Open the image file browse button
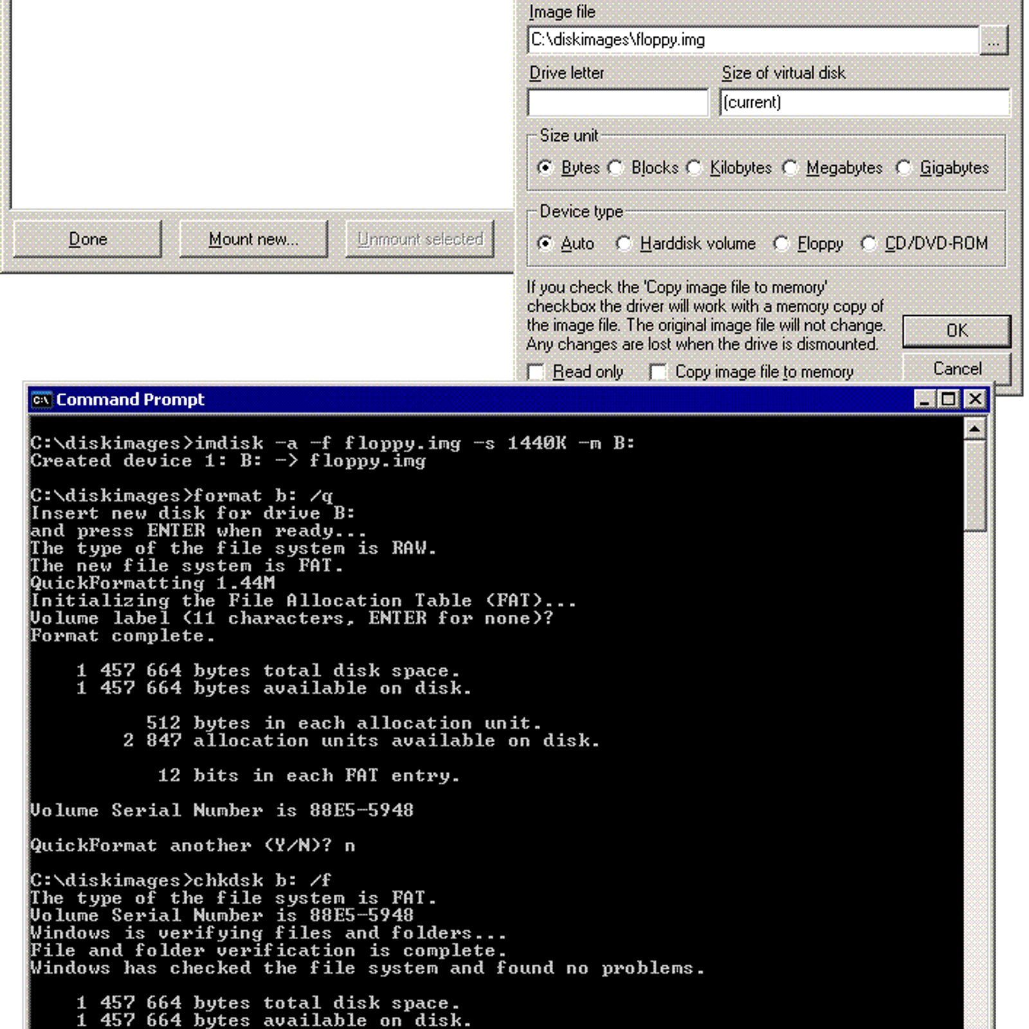The image size is (1029, 1029). point(993,41)
